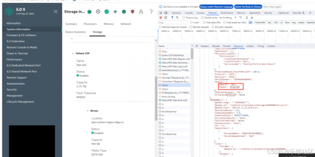The height and width of the screenshot is (157, 315).
Task: Enable the Disable cache checkbox
Action: click(202, 18)
